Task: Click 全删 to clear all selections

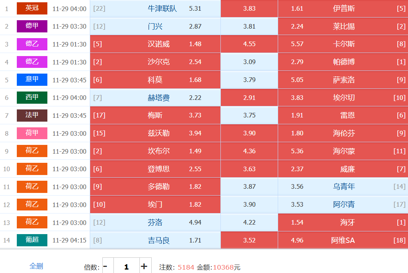Action: coord(36,266)
